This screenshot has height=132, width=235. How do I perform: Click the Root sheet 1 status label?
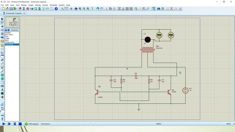46,124
